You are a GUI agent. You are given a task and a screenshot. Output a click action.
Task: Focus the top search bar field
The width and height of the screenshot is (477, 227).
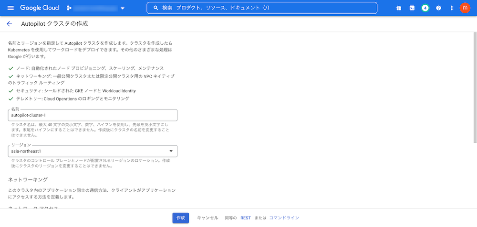click(267, 8)
